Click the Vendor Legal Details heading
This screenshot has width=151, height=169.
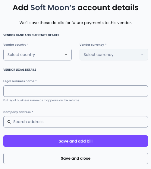point(20,70)
